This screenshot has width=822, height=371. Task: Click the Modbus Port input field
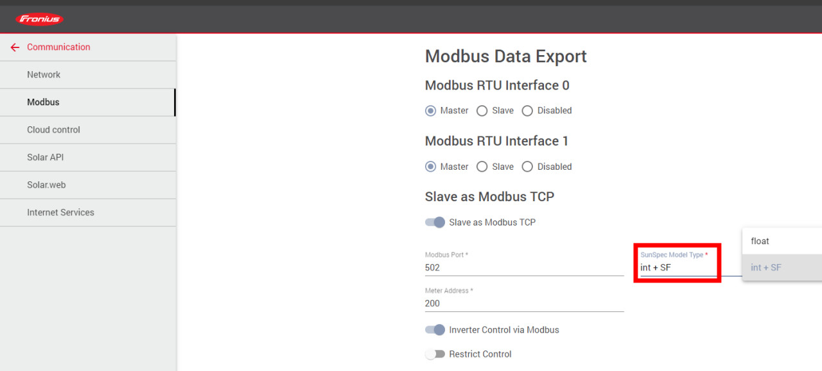pos(523,268)
